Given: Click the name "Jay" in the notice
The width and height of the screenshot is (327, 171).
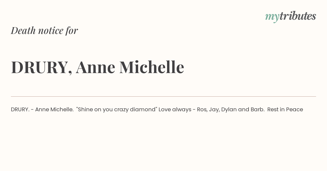Looking at the screenshot, I should (x=214, y=110).
